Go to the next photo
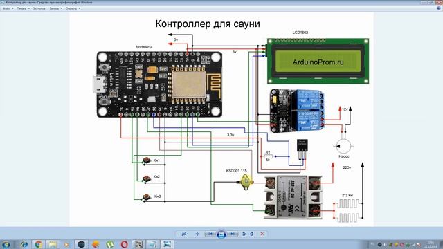Screen dimensions: 443x249 coord(233,234)
